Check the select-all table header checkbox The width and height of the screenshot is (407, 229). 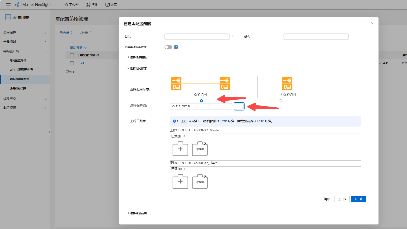pyautogui.click(x=72, y=55)
